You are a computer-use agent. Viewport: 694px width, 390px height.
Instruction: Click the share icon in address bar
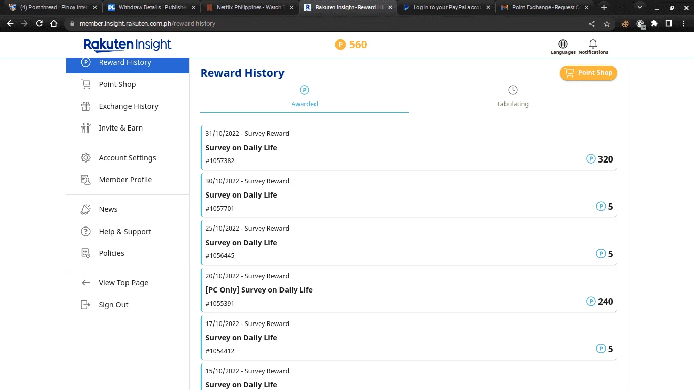pos(592,24)
